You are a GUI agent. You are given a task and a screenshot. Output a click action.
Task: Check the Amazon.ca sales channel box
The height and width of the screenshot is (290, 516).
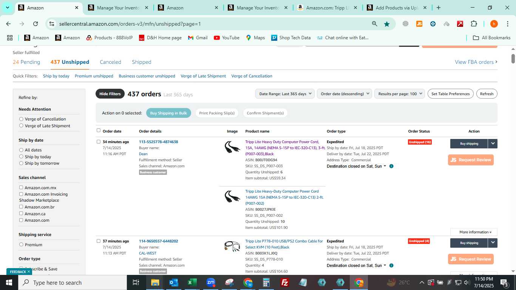pos(21,214)
